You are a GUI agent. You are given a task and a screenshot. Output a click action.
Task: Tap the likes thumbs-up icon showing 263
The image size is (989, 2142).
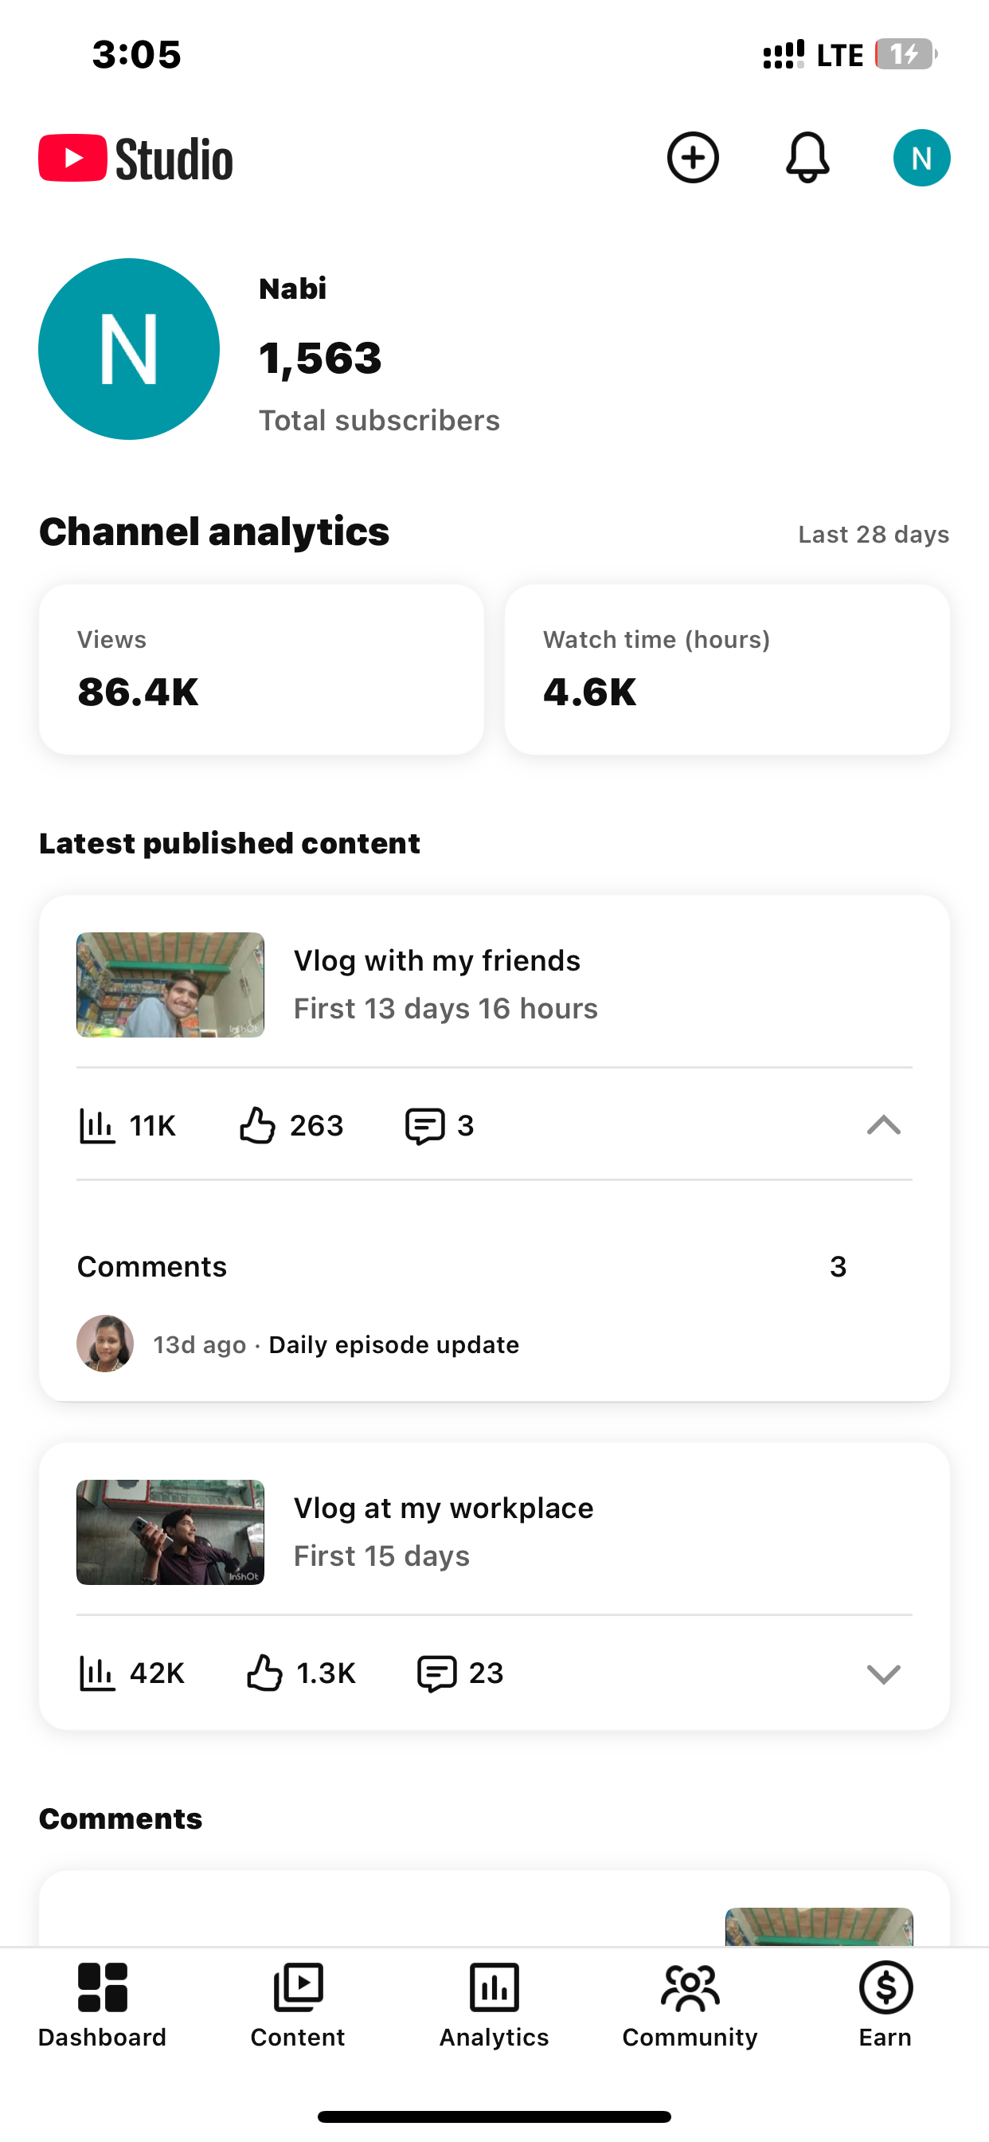(257, 1125)
